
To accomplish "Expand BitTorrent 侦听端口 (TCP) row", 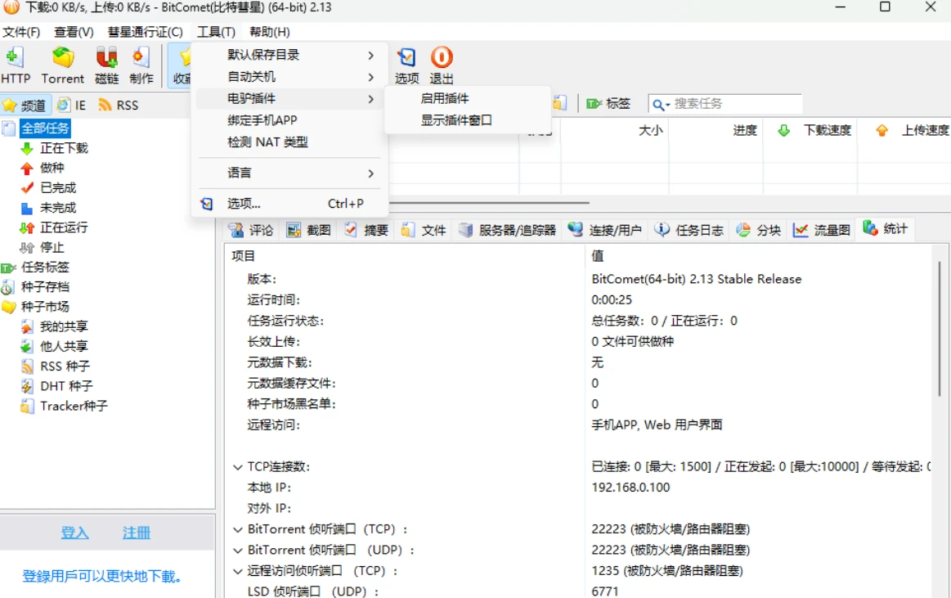I will click(238, 530).
